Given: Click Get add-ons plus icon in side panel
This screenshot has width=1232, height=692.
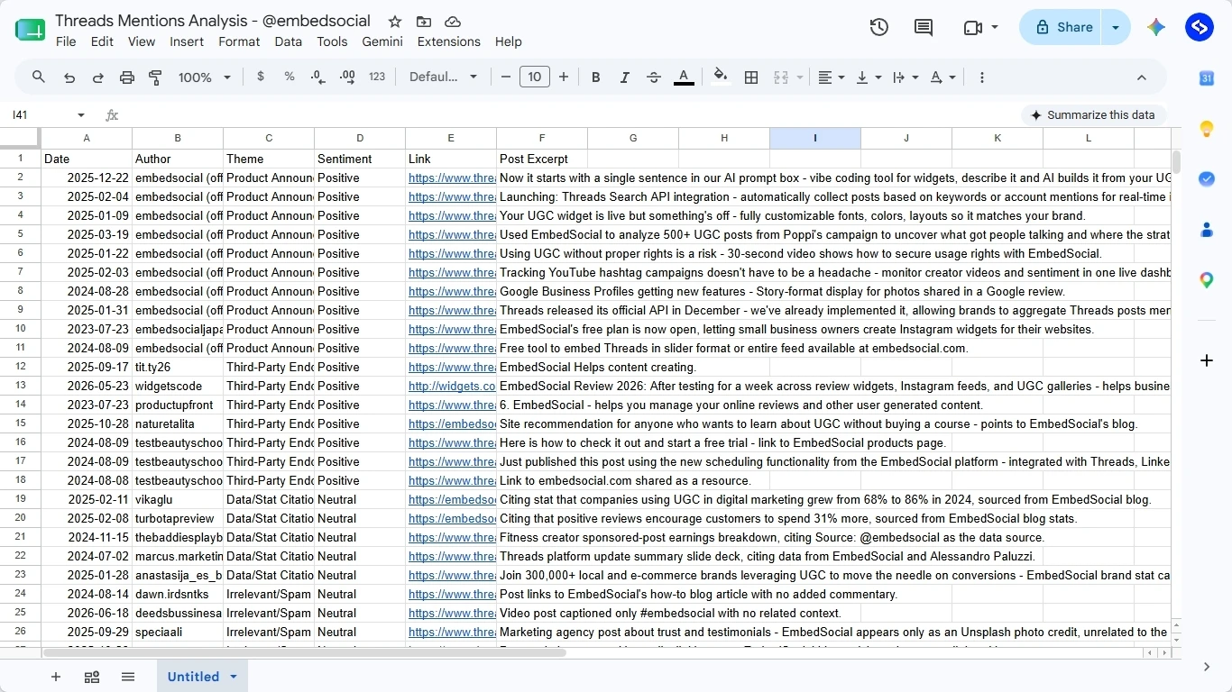Looking at the screenshot, I should (x=1207, y=360).
